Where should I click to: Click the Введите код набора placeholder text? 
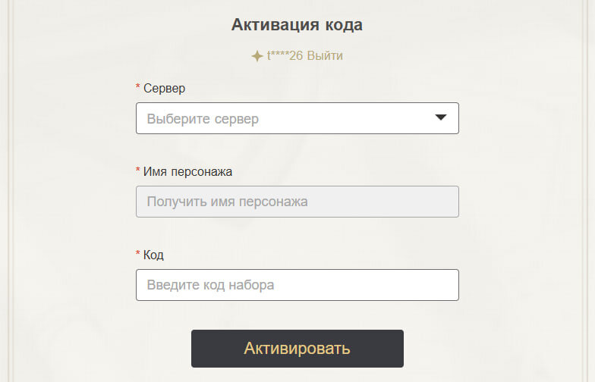210,286
